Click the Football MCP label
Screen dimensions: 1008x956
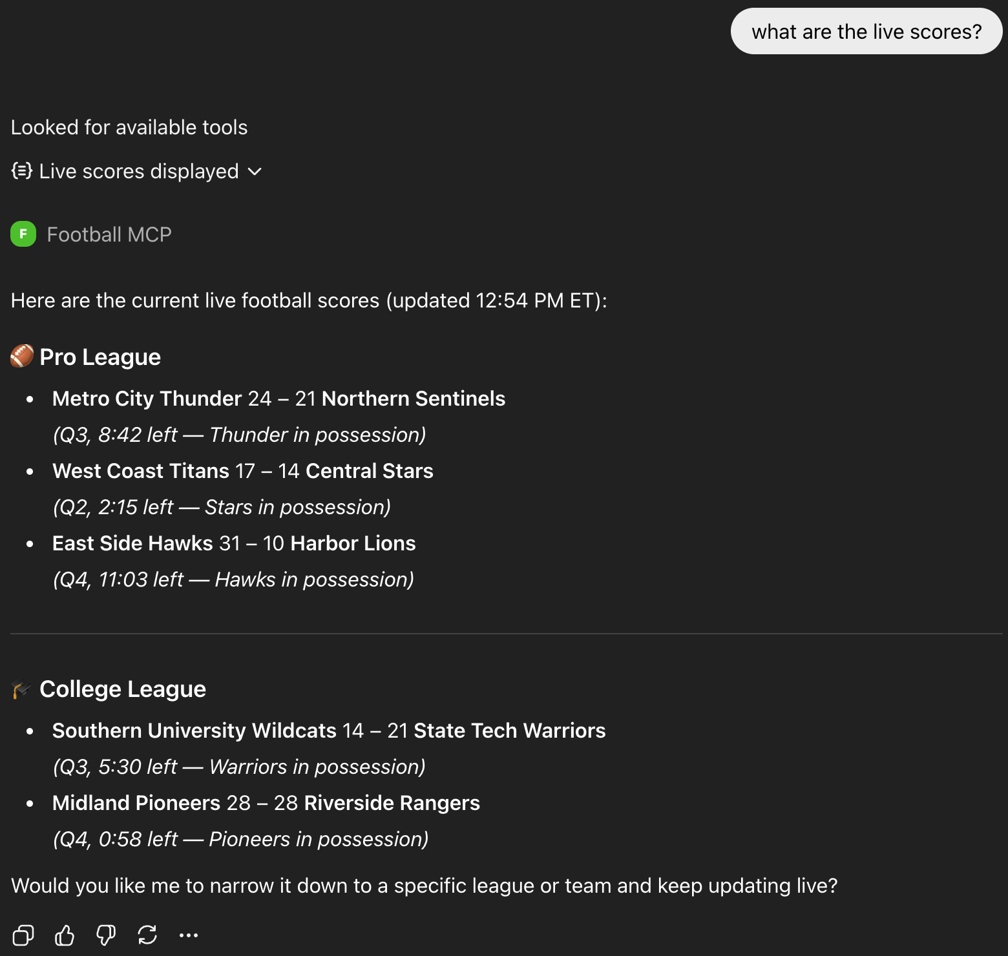(109, 234)
